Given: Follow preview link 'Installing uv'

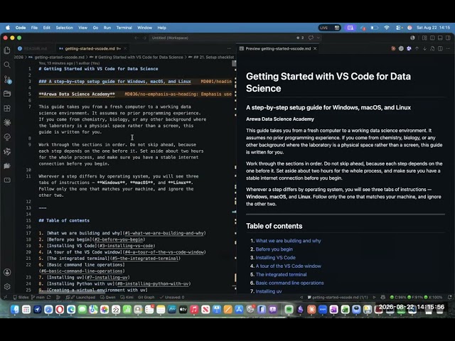Looking at the screenshot, I should pos(269,291).
